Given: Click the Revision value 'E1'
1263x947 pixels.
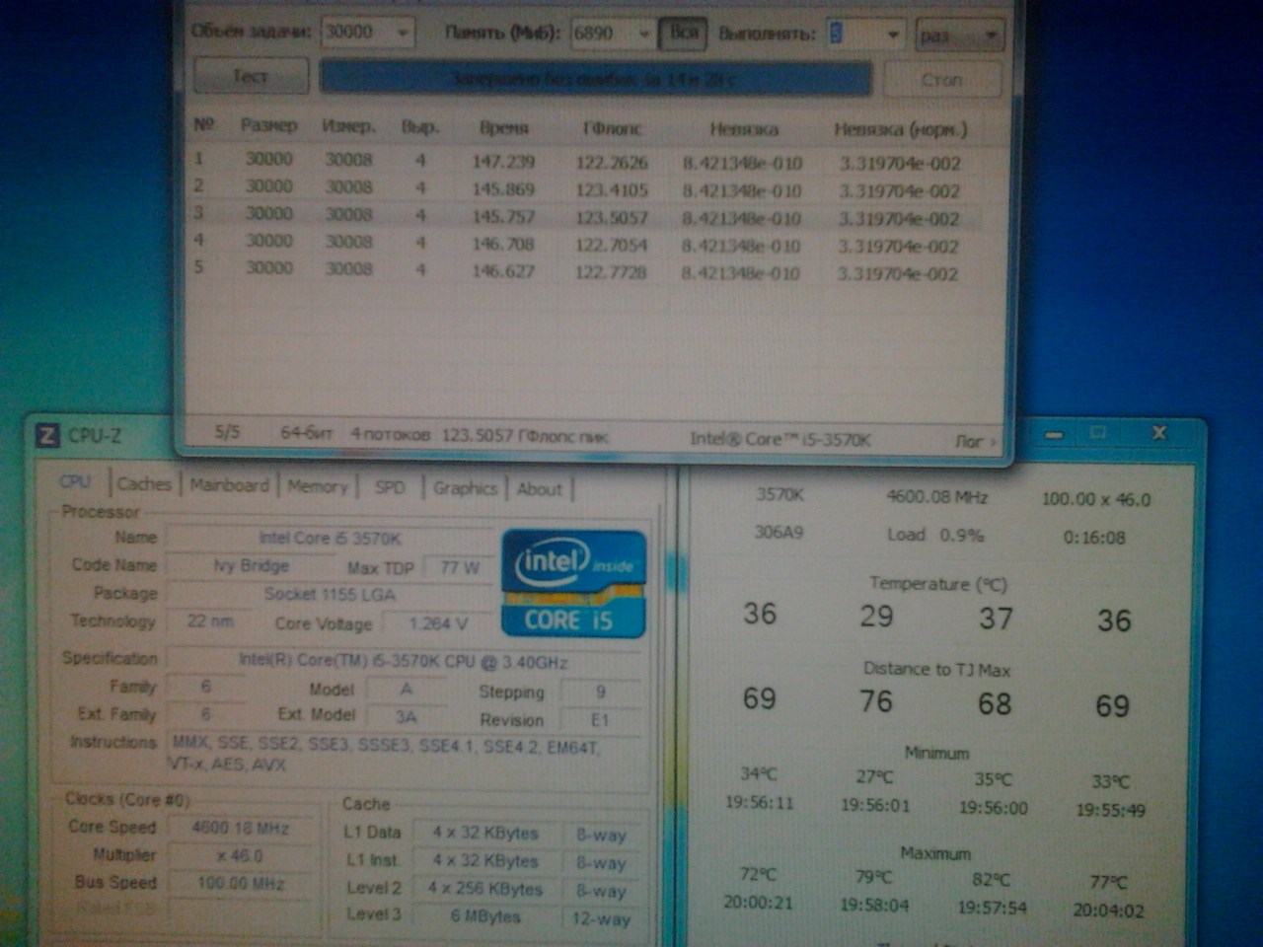Looking at the screenshot, I should click(600, 720).
